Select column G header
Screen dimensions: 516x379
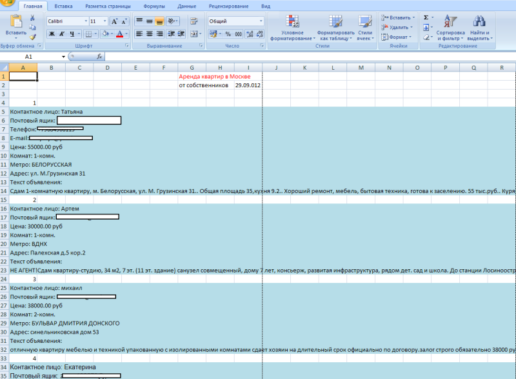tap(192, 68)
